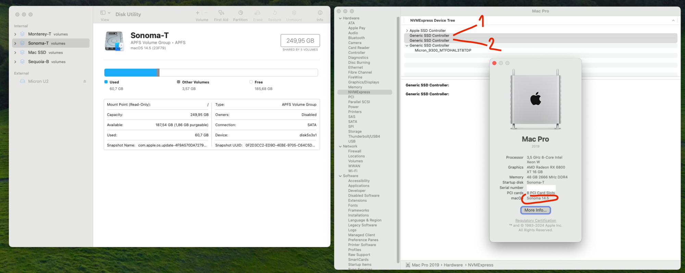Click the More Info... button

pos(535,210)
